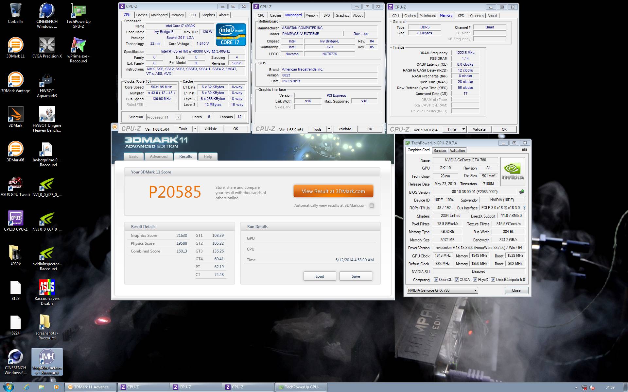Switch to Basic tab in 3DMark 11
The height and width of the screenshot is (392, 628).
pos(133,156)
